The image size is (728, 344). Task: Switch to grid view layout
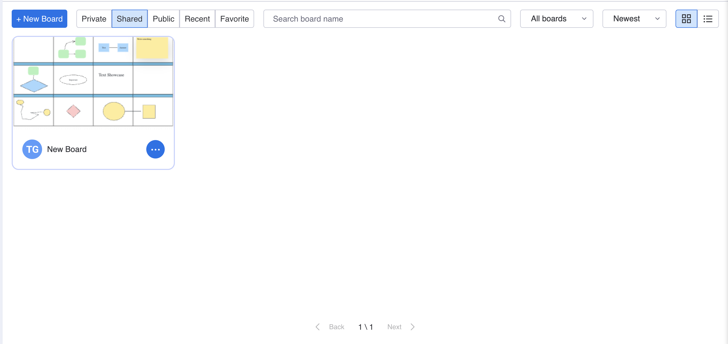pyautogui.click(x=686, y=19)
